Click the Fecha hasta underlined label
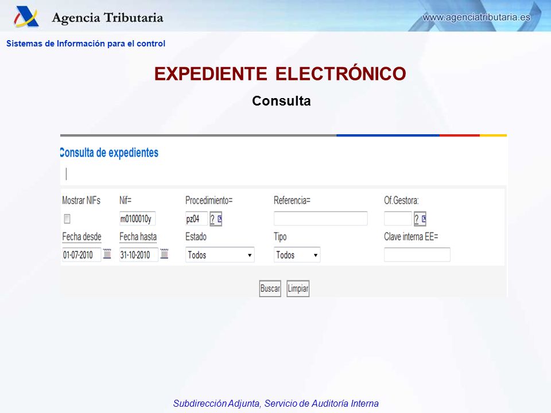Viewport: 551px width, 413px height. [138, 237]
